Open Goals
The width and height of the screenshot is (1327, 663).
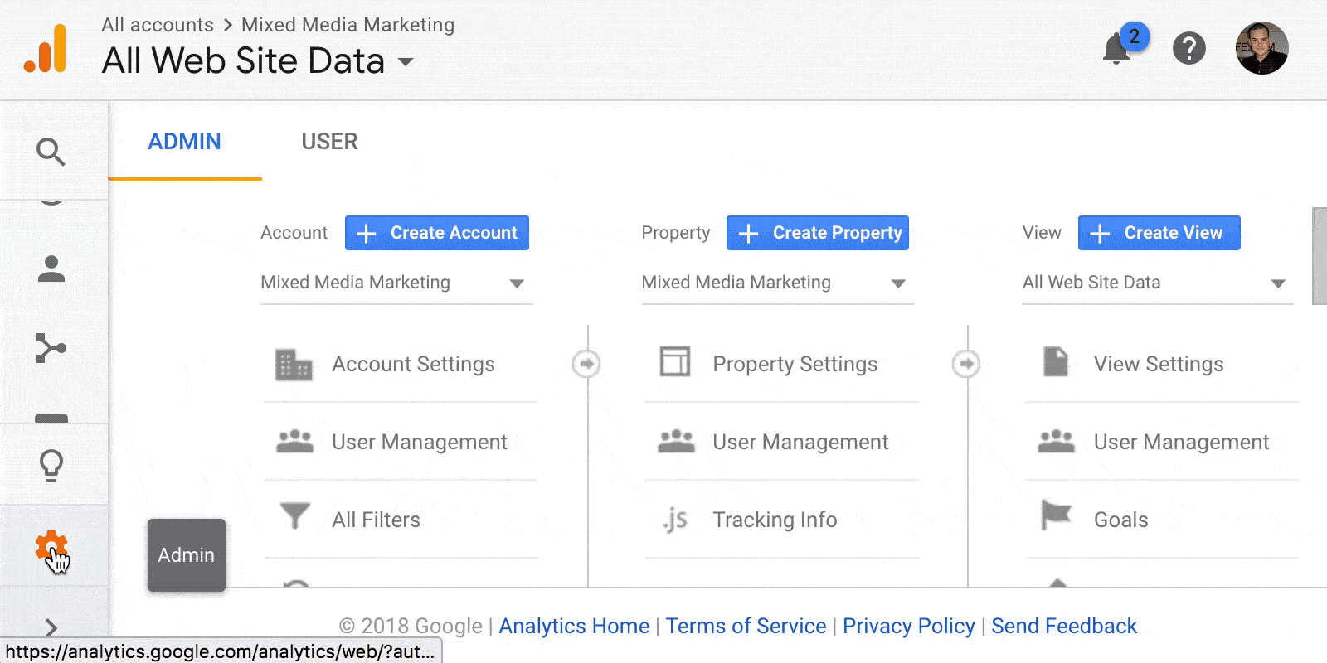click(1120, 520)
